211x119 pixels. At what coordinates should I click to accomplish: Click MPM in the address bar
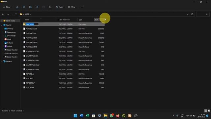(x=27, y=14)
